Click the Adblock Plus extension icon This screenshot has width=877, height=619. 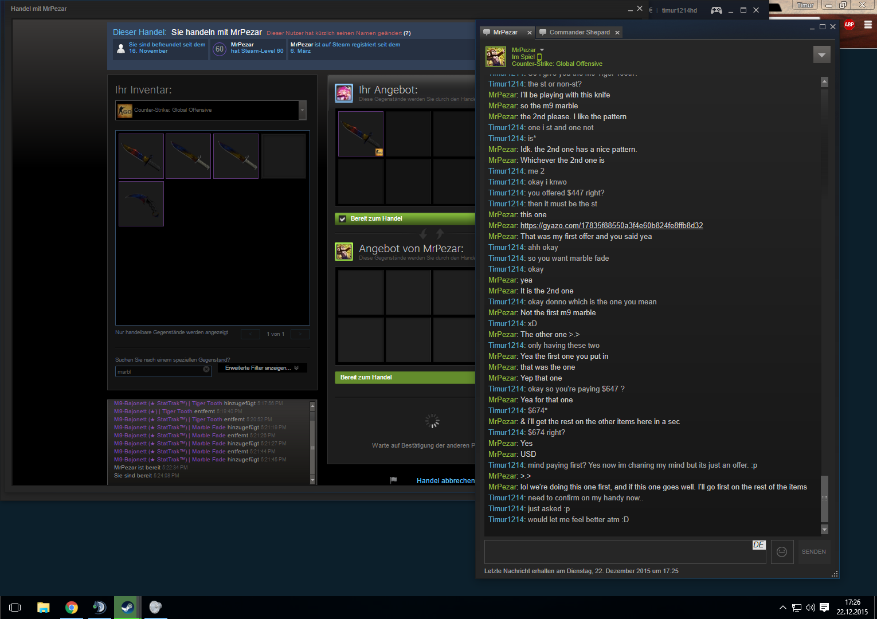tap(849, 25)
